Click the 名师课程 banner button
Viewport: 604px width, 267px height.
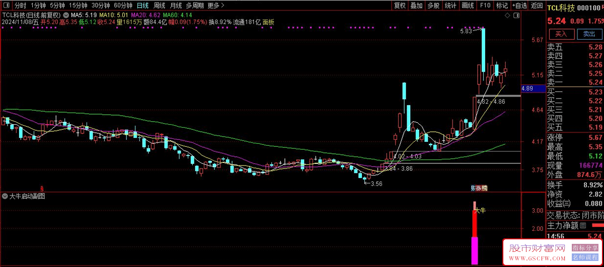point(585,257)
